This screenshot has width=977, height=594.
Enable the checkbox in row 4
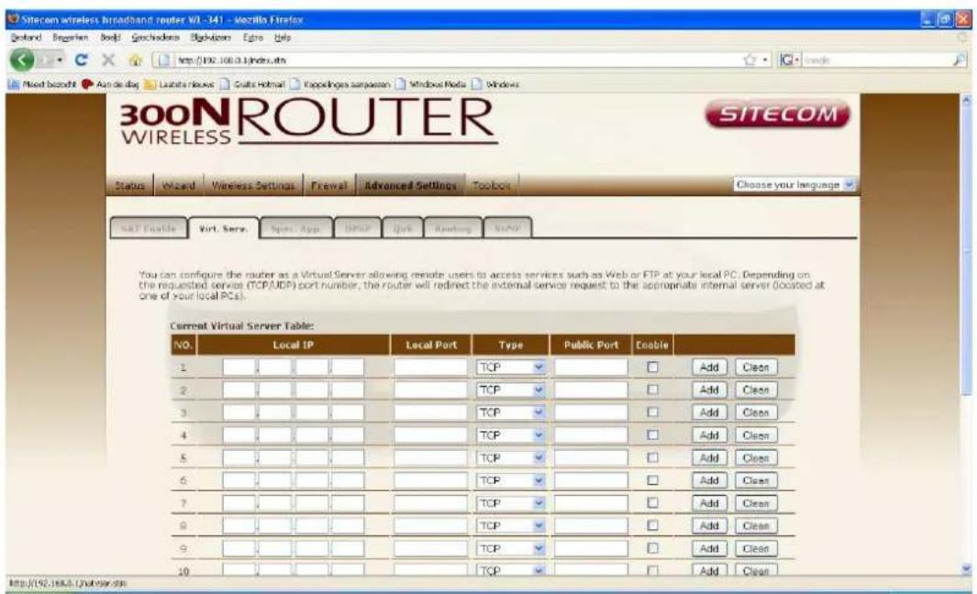pyautogui.click(x=652, y=435)
